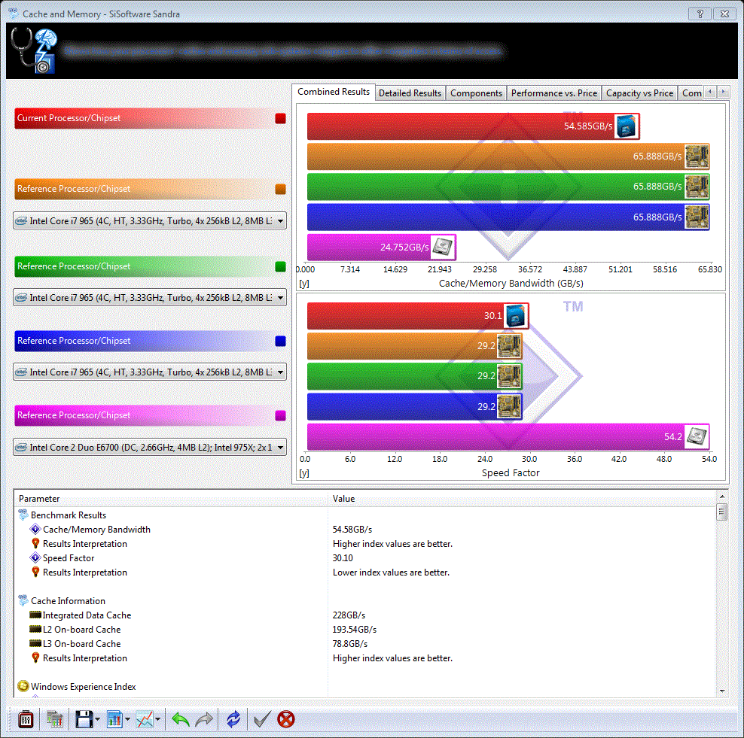Image resolution: width=744 pixels, height=738 pixels.
Task: Open the blue reference processor dropdown
Action: (x=150, y=372)
